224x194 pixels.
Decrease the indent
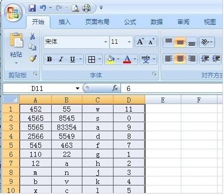click(205, 59)
